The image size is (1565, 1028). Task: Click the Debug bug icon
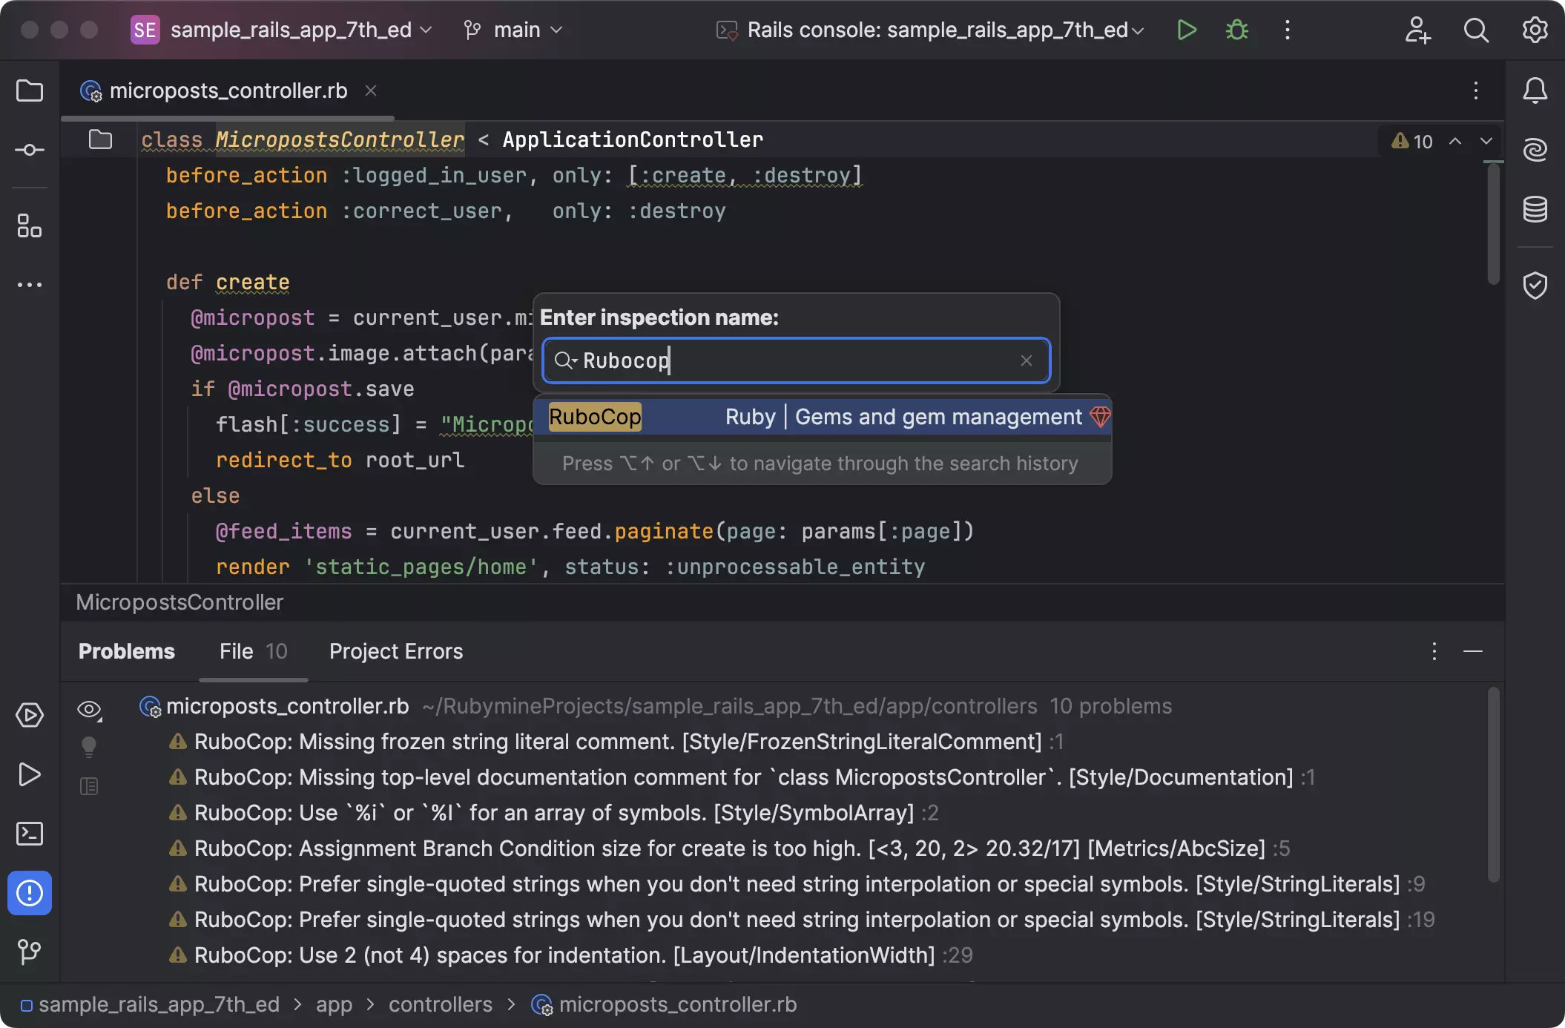(x=1236, y=30)
